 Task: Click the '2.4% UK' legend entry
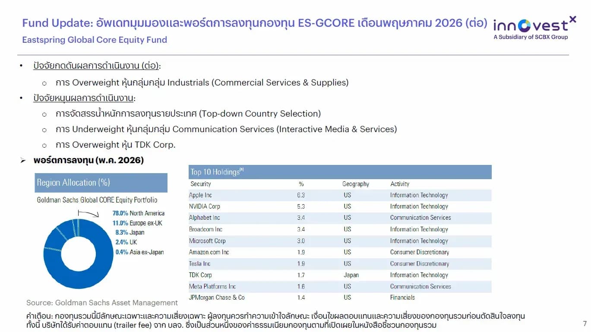tap(126, 242)
